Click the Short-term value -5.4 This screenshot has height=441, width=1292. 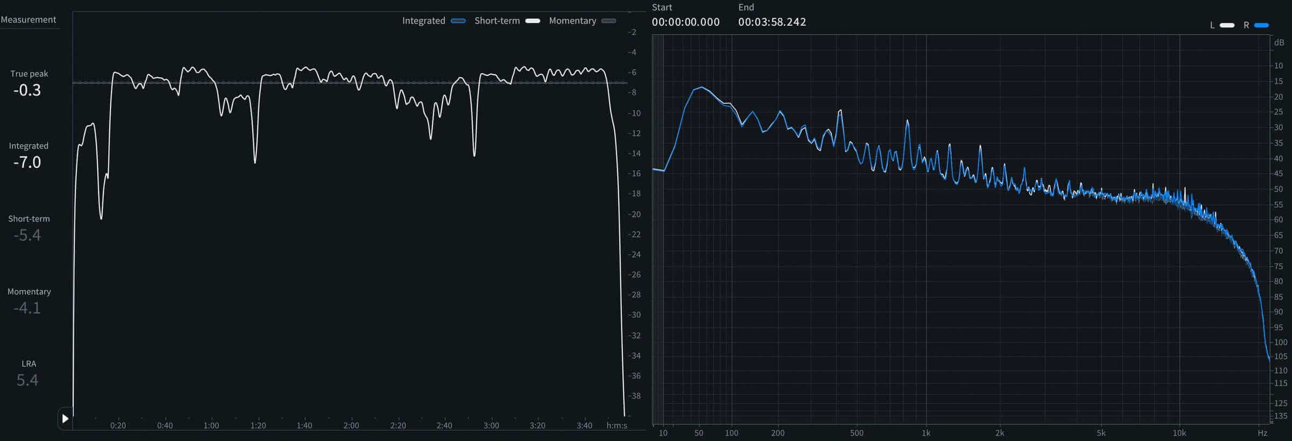pos(27,236)
